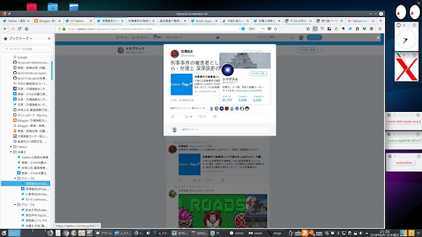Click the profile avatar icon in Twitter header
Screen dimensions: 422x237
[301, 38]
